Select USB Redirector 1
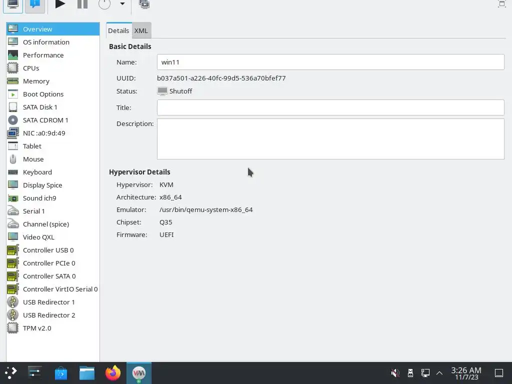The width and height of the screenshot is (512, 384). click(x=53, y=302)
